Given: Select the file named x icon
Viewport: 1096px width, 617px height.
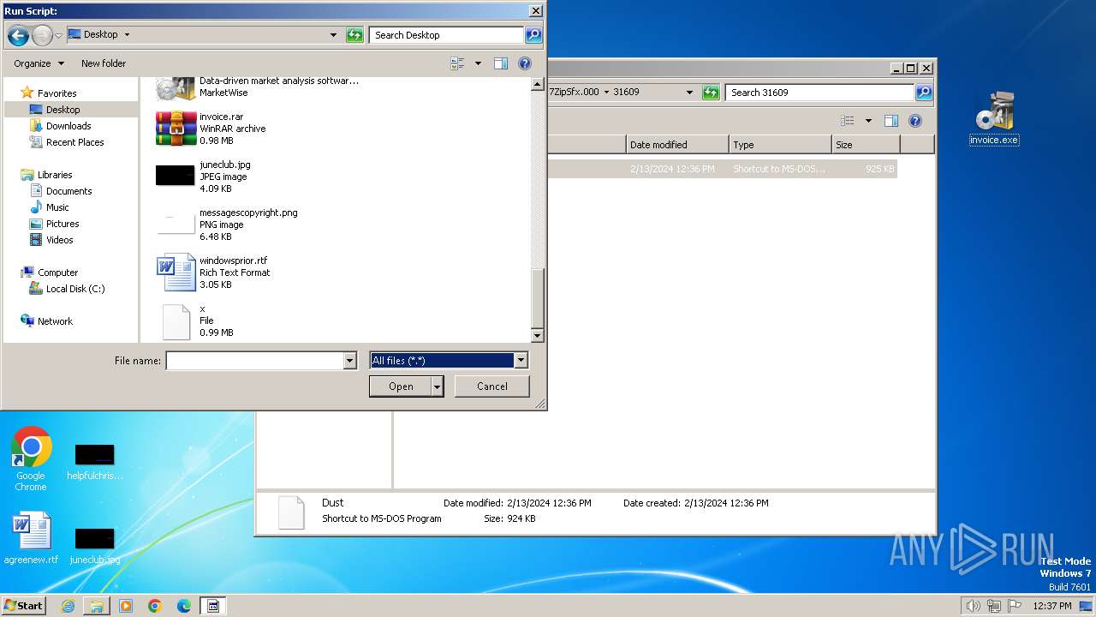Looking at the screenshot, I should (x=176, y=321).
